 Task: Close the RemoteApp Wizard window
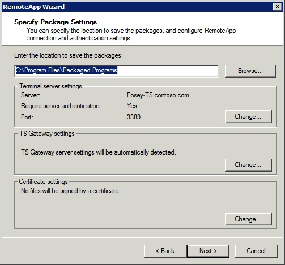[x=278, y=7]
